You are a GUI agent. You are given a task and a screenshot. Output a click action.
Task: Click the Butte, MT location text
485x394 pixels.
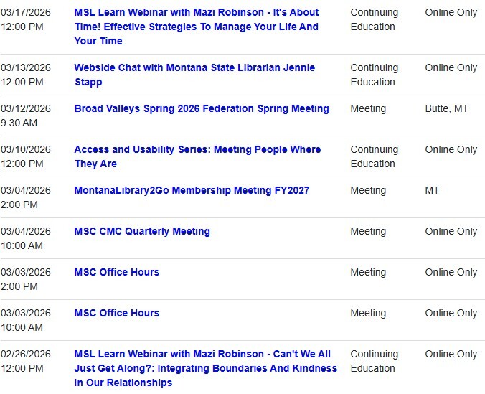(446, 108)
